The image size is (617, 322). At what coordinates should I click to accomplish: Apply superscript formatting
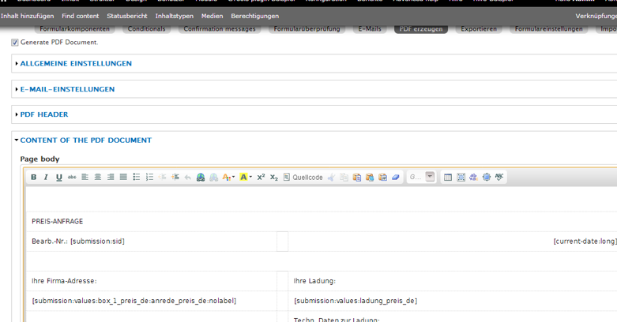261,178
